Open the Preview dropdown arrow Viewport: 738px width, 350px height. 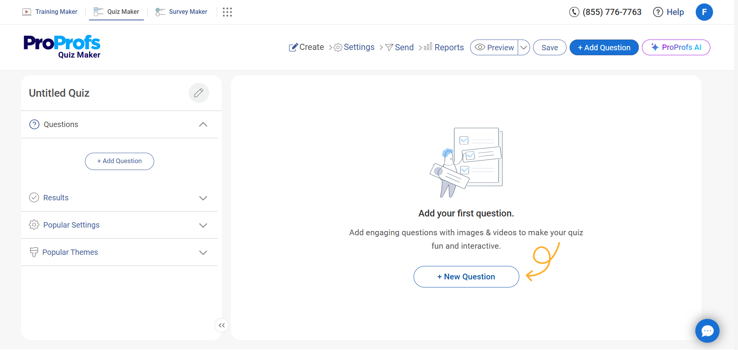tap(524, 48)
